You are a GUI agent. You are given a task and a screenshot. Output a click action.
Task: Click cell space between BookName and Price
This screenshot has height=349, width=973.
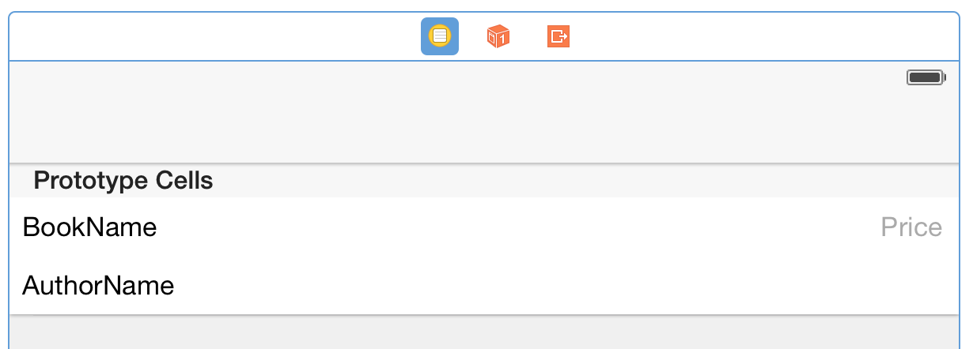(x=514, y=227)
